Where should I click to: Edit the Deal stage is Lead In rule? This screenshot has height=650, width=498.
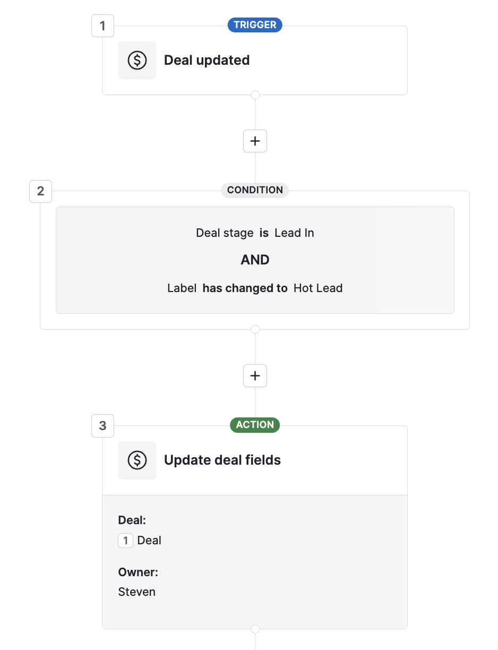(x=255, y=233)
